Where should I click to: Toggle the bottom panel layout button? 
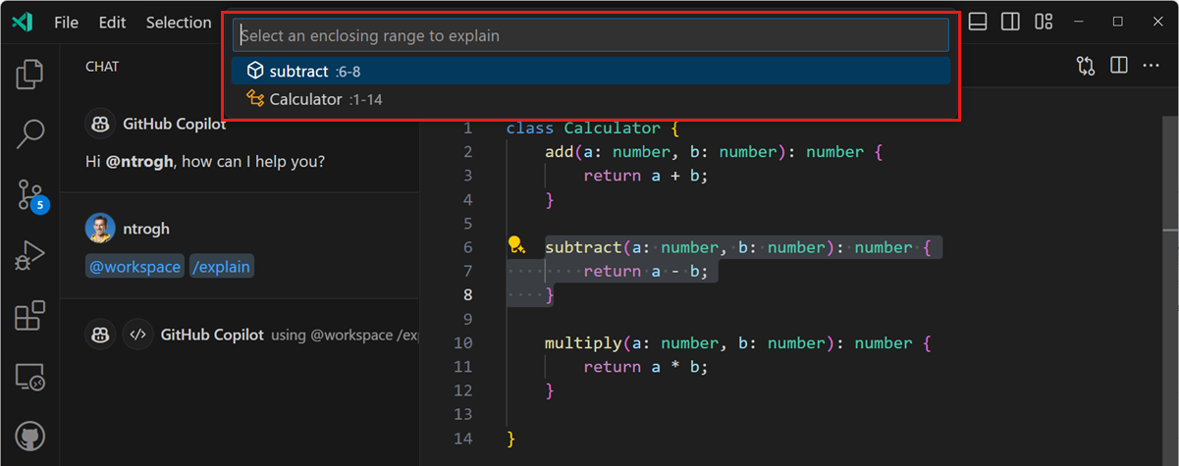pos(977,22)
